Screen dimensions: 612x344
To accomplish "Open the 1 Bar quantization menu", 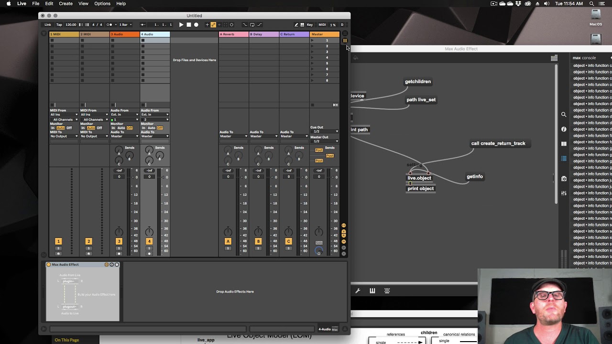I will [x=125, y=24].
